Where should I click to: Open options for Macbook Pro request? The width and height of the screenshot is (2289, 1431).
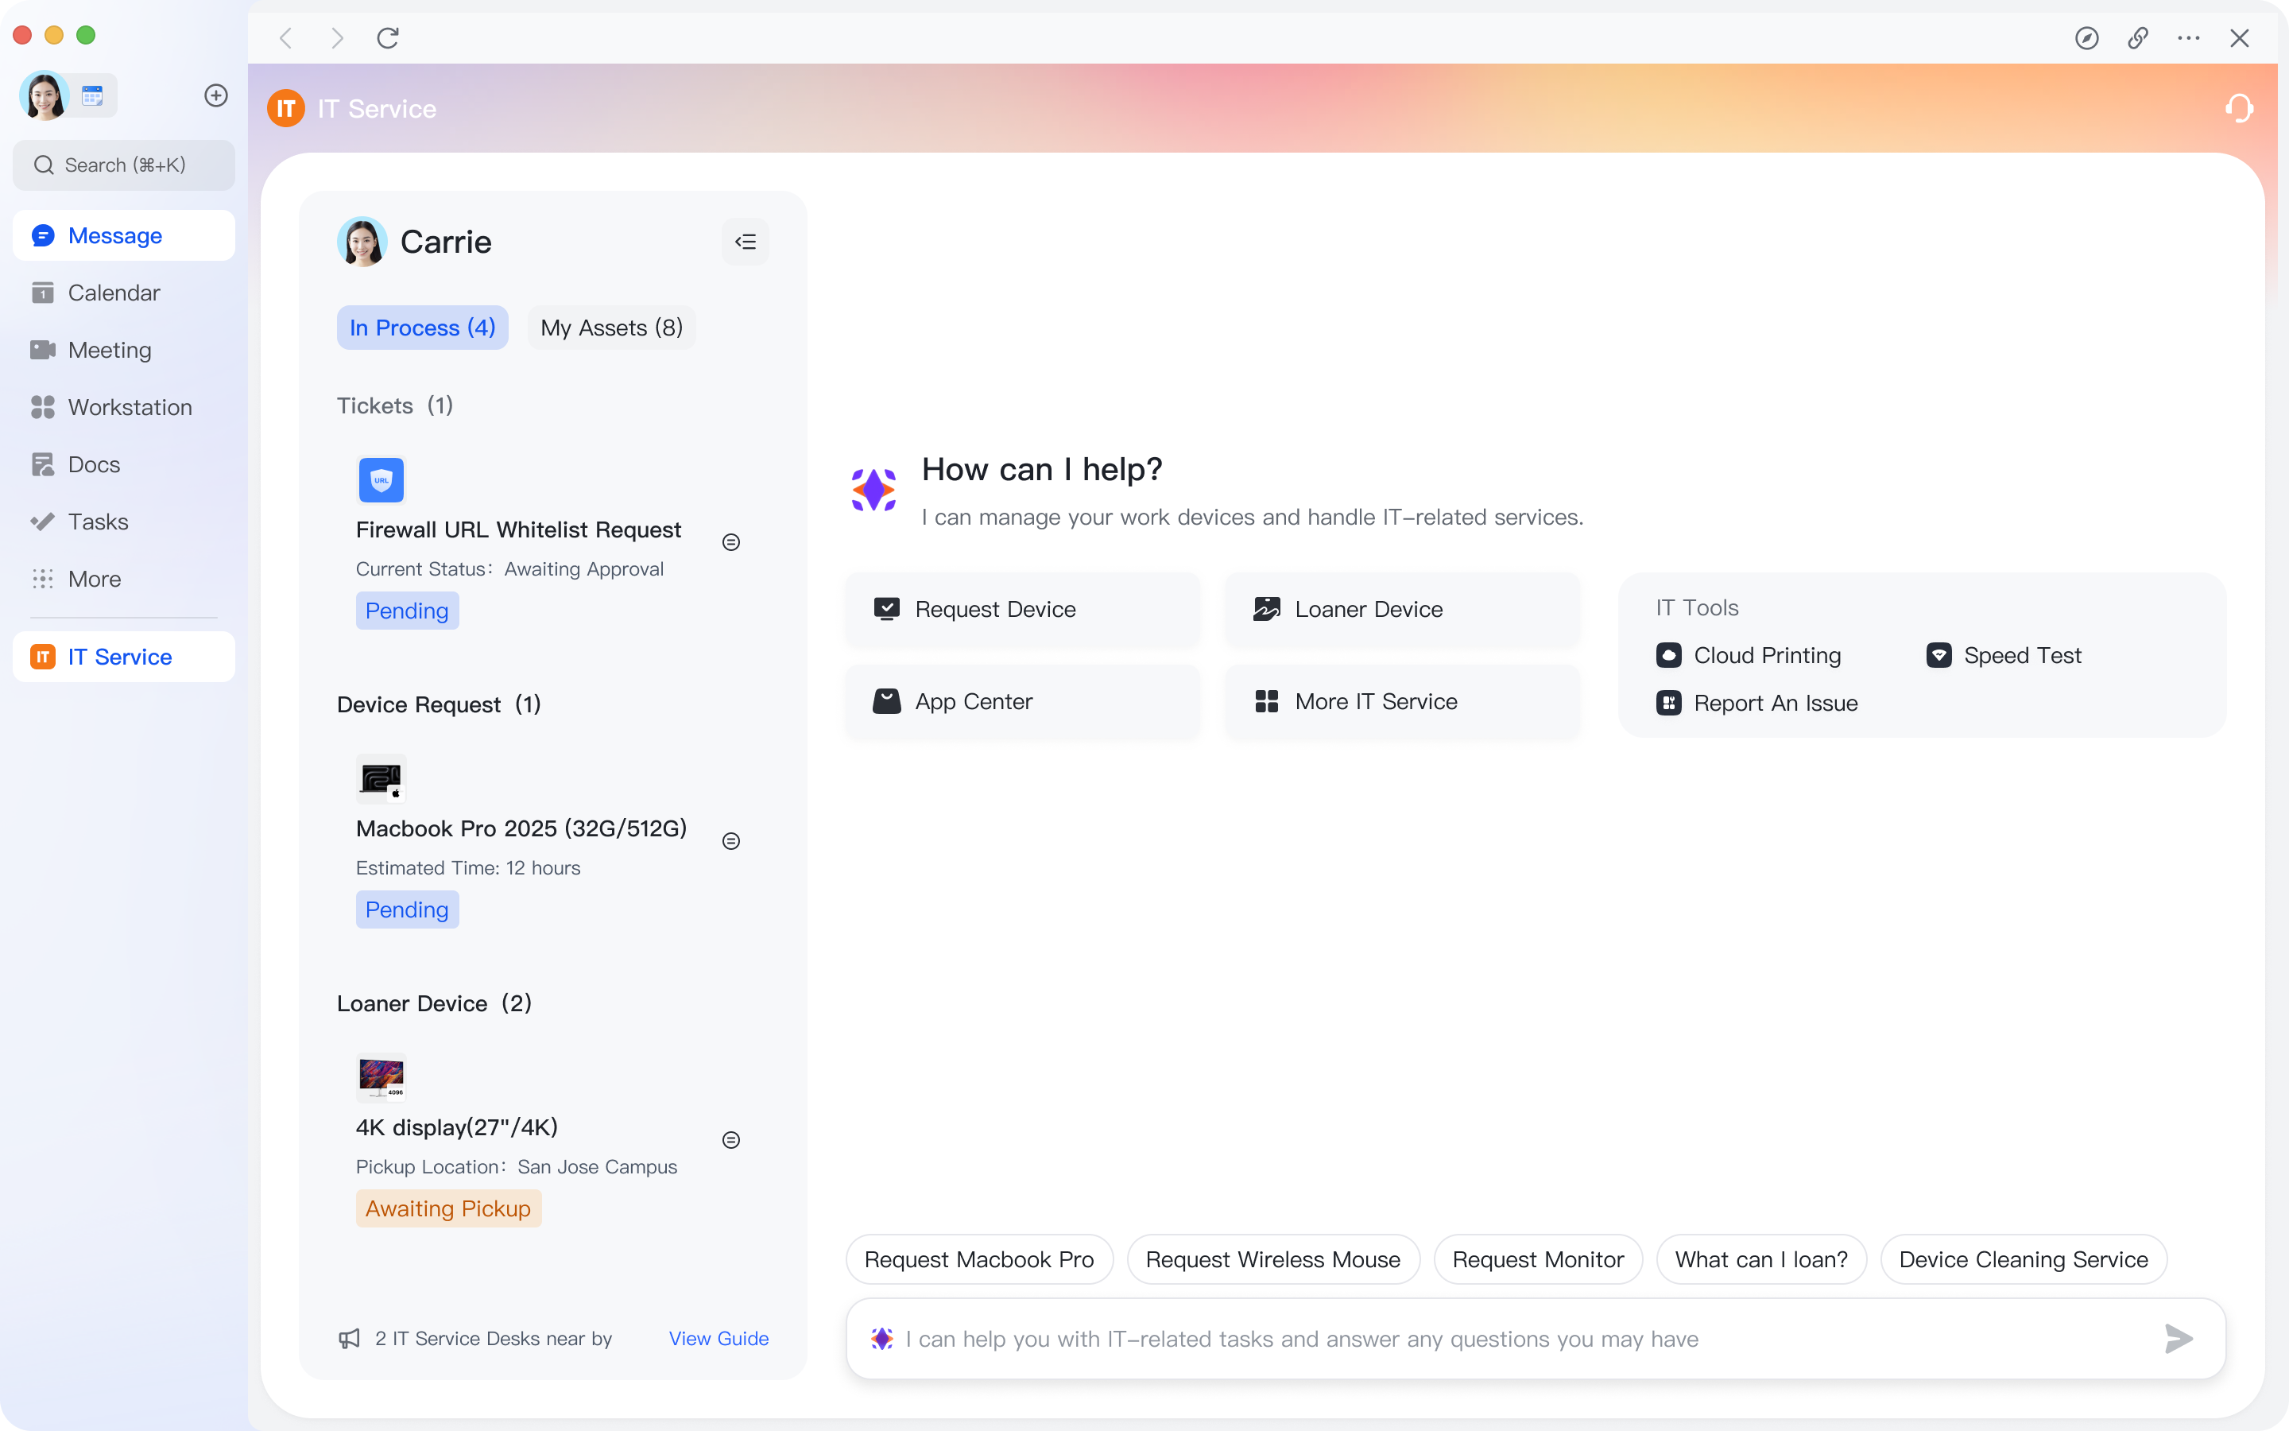click(731, 841)
